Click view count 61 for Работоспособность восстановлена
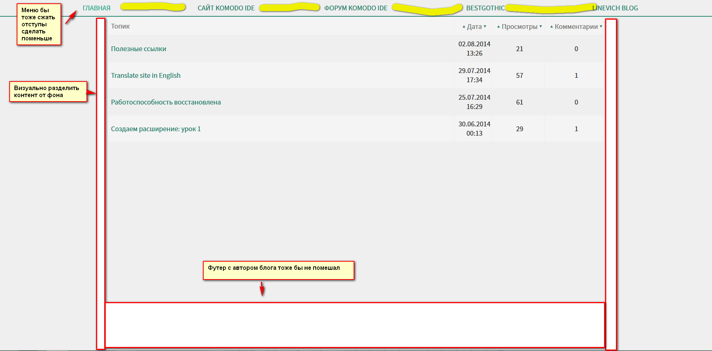 tap(519, 102)
